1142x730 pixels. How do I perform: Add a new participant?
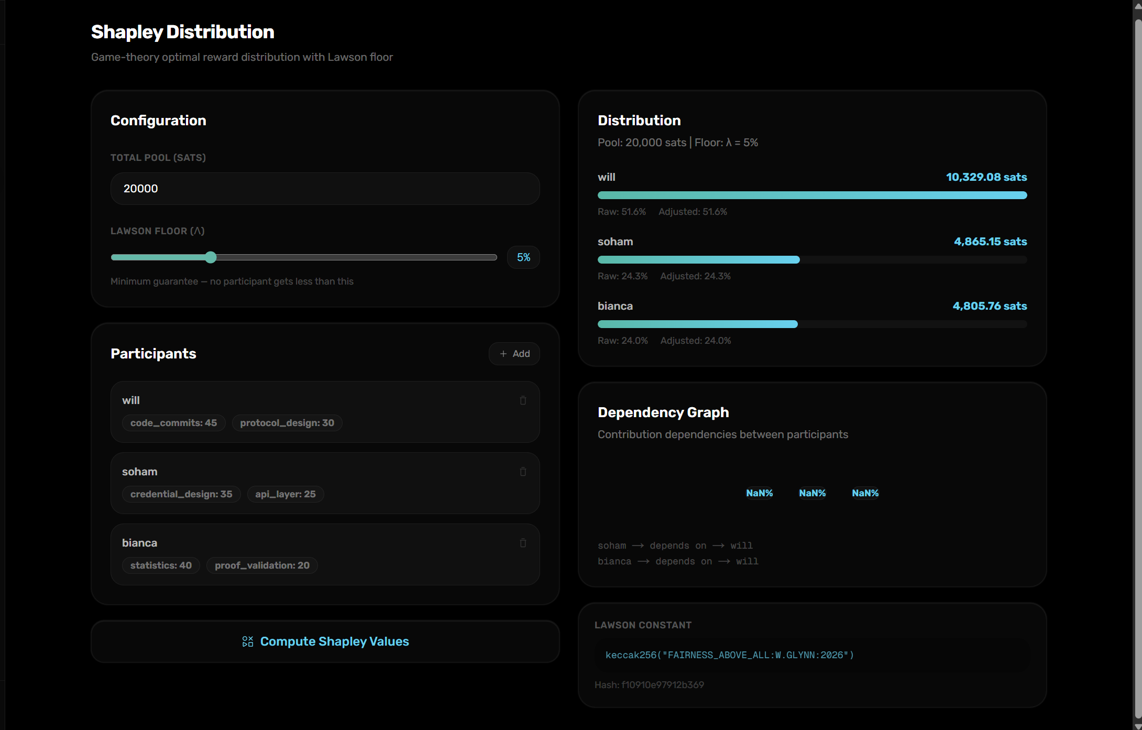[514, 354]
